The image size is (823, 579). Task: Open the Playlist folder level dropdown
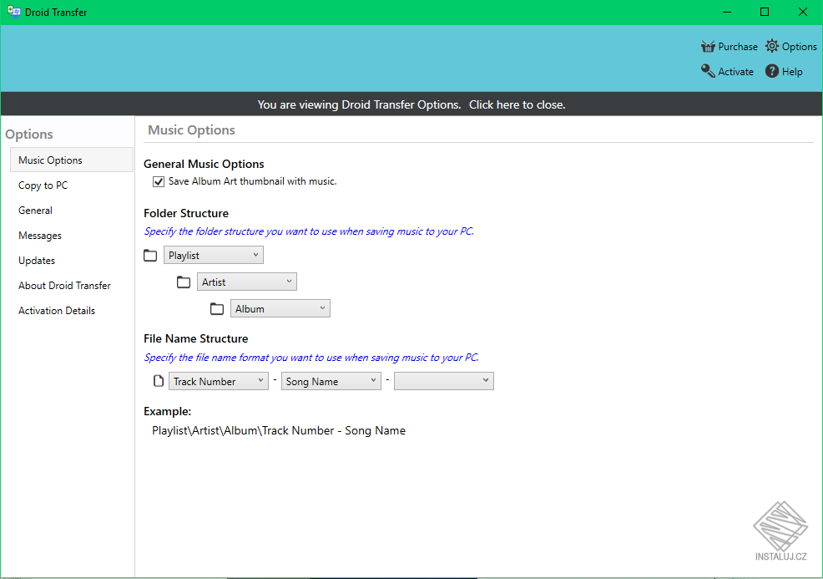214,256
